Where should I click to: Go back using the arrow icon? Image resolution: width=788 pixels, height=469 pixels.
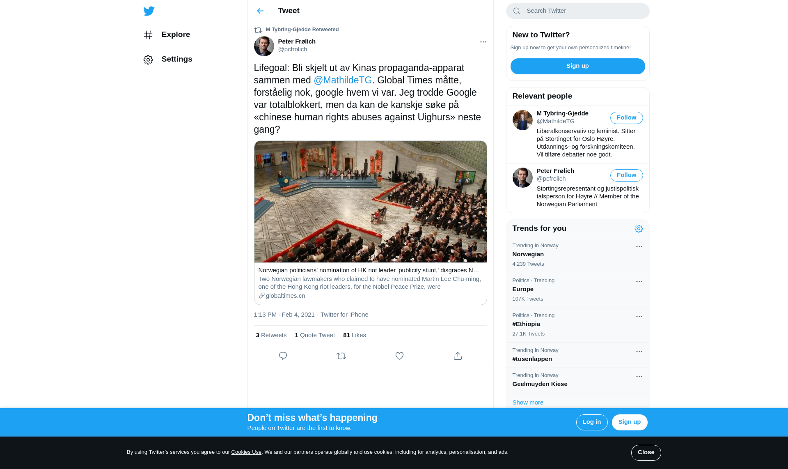(260, 11)
